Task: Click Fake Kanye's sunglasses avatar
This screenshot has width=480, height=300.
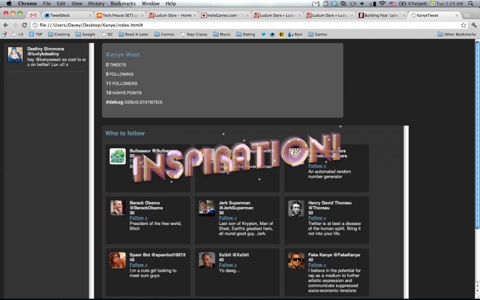Action: [296, 260]
